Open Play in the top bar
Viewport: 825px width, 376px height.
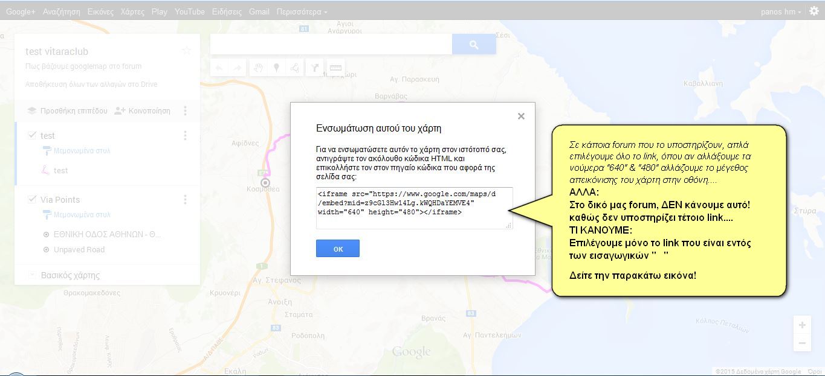[160, 11]
